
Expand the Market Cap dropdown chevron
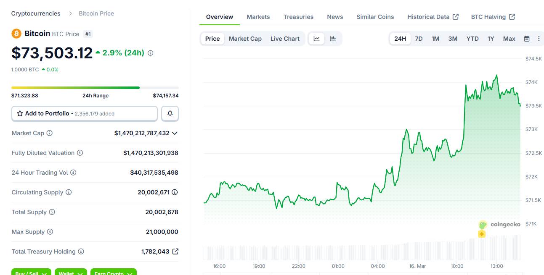(x=175, y=133)
